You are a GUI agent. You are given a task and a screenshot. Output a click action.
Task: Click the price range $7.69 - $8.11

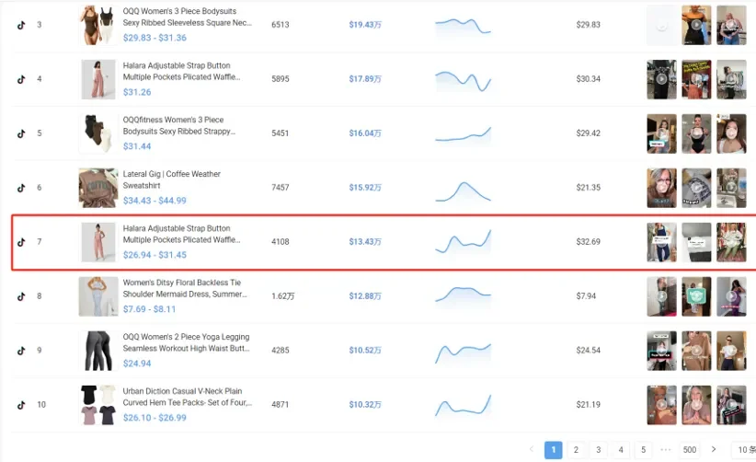click(x=150, y=309)
